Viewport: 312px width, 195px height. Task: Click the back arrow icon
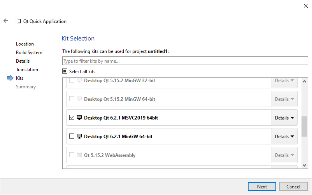[x=6, y=21]
